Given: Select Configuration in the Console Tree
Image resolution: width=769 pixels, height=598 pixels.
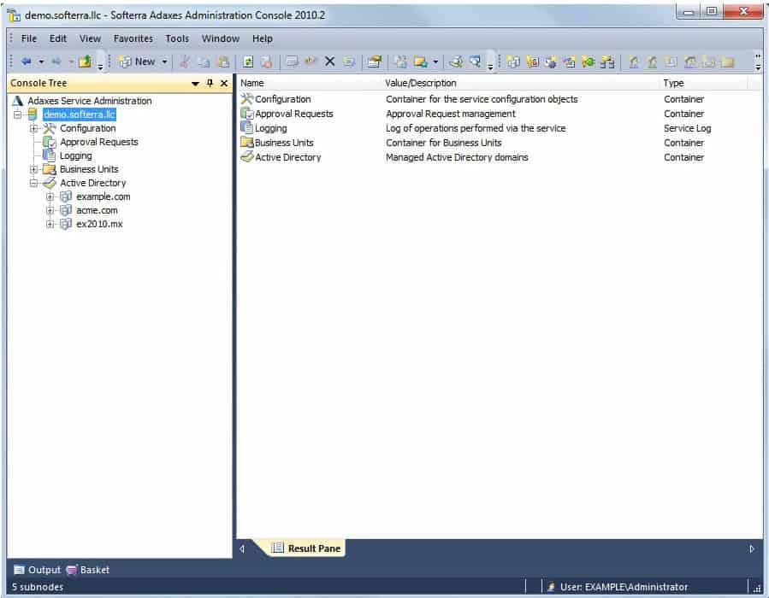Looking at the screenshot, I should coord(88,128).
